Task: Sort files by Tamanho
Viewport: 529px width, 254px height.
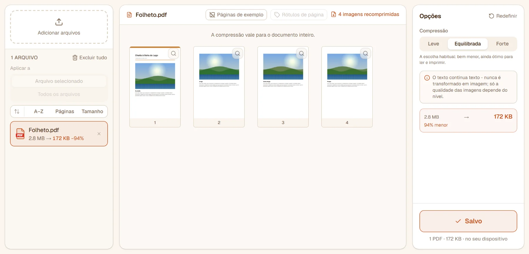Action: click(92, 111)
